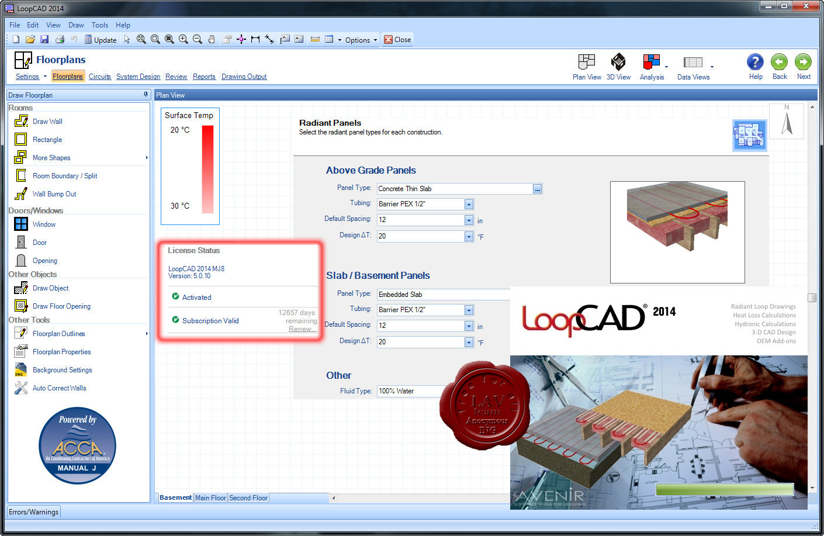Click the floorplan thumbnail icon beside Radiant Panels

pyautogui.click(x=749, y=136)
